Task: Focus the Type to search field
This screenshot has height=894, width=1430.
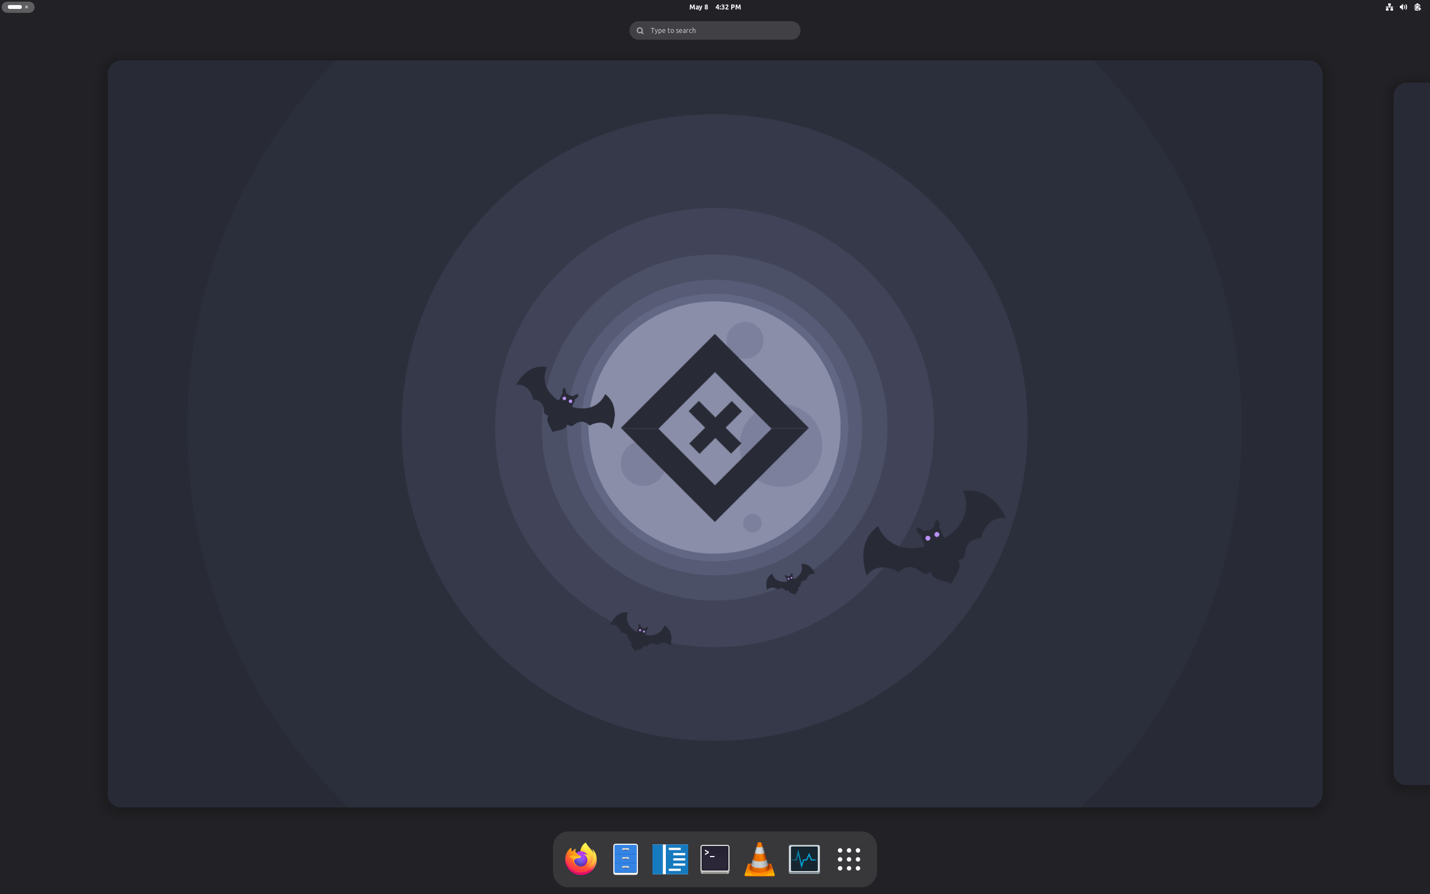Action: pyautogui.click(x=715, y=30)
